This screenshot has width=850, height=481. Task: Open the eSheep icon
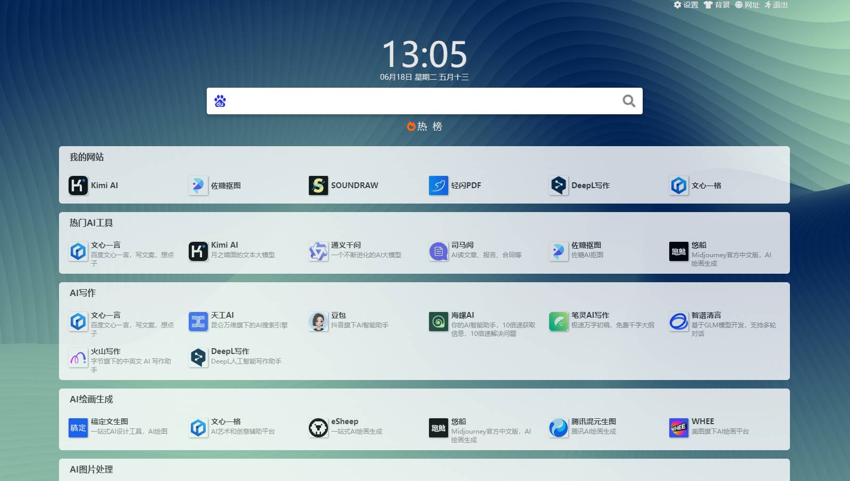coord(318,428)
